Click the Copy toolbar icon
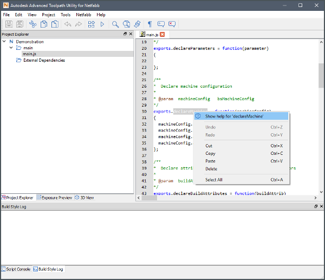This screenshot has height=280, width=325. point(43,24)
